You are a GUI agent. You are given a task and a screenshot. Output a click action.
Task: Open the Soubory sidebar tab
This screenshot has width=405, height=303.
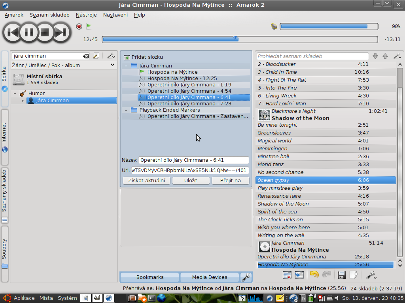5,254
